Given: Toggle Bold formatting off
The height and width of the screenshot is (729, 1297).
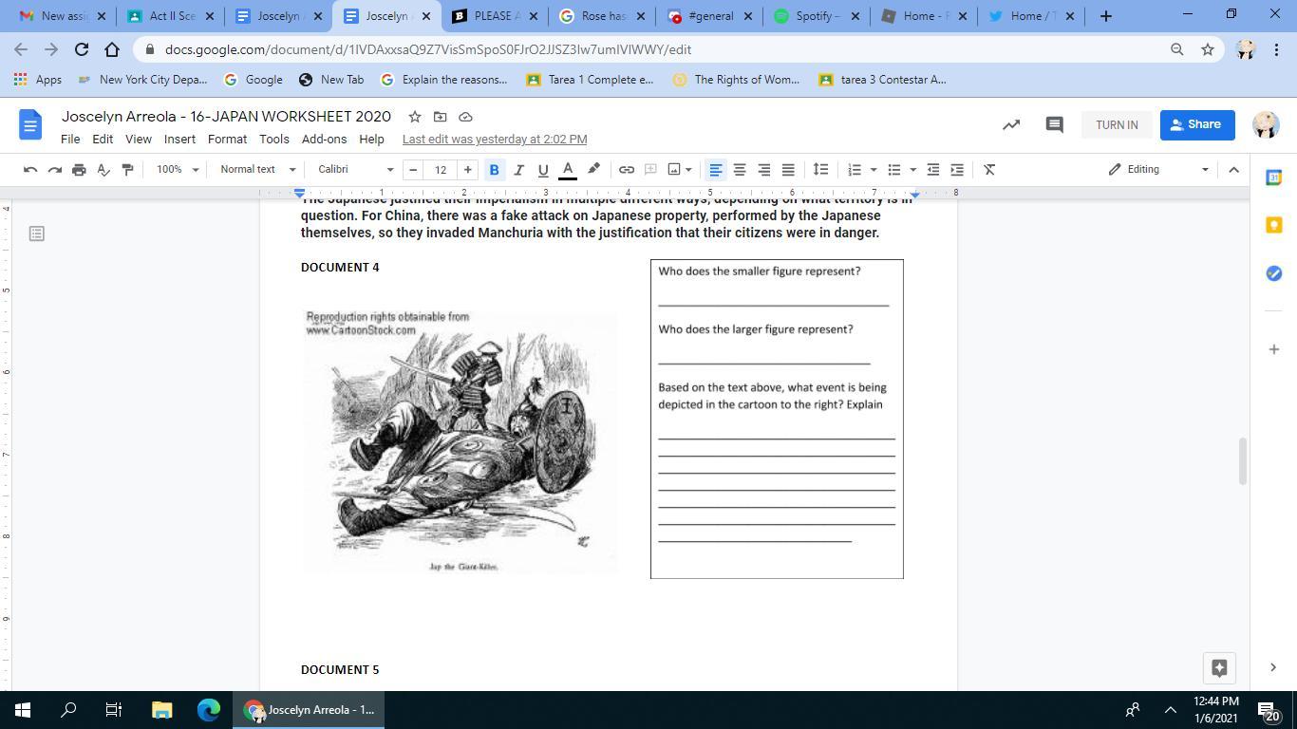Looking at the screenshot, I should coord(494,169).
